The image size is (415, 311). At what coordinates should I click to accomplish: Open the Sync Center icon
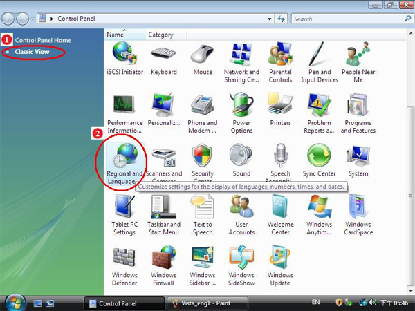coord(319,155)
